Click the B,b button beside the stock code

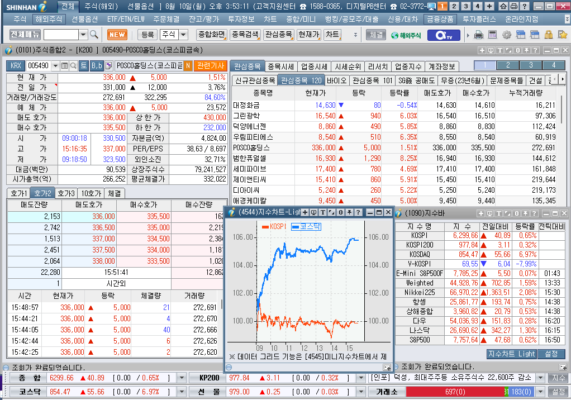tap(97, 65)
